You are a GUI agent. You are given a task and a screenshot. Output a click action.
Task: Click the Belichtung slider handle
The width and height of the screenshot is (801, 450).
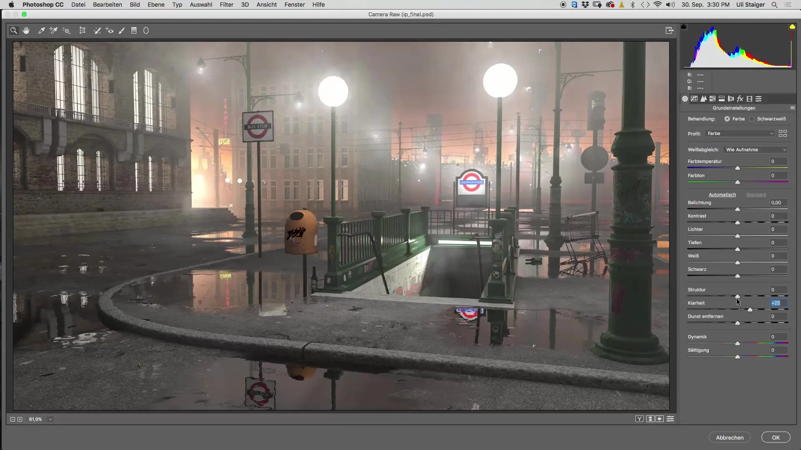[x=738, y=209]
